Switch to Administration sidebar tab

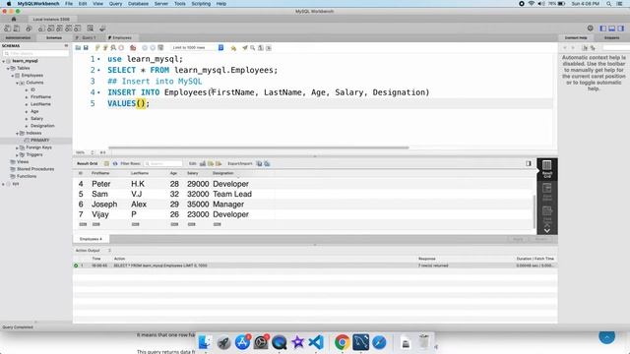[x=18, y=37]
